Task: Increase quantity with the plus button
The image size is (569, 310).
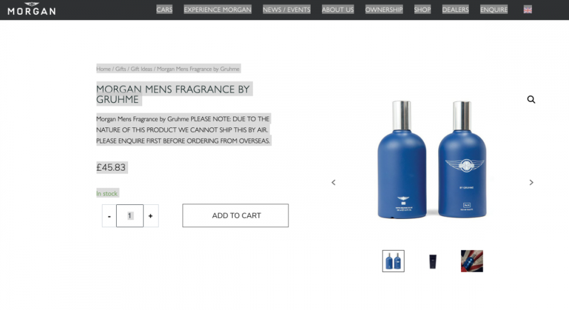Action: tap(151, 216)
